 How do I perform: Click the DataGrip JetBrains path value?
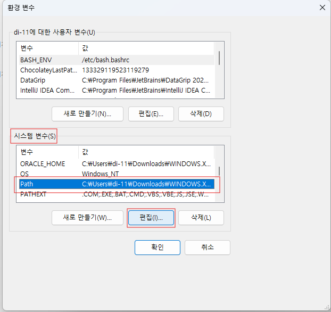tap(145, 80)
